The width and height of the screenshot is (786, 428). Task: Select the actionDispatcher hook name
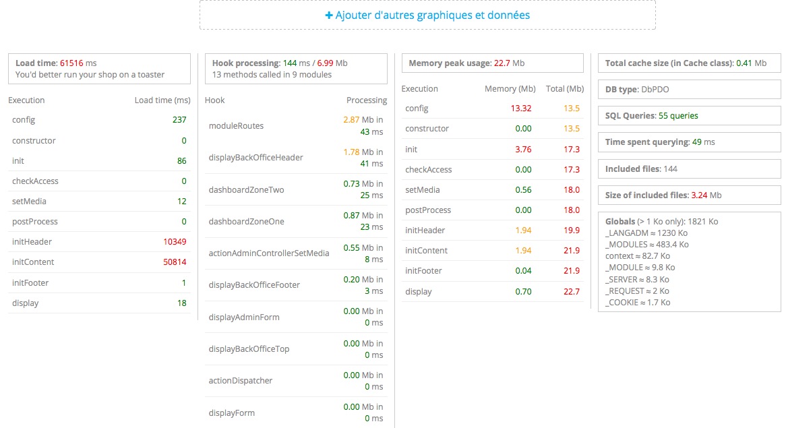tap(240, 380)
